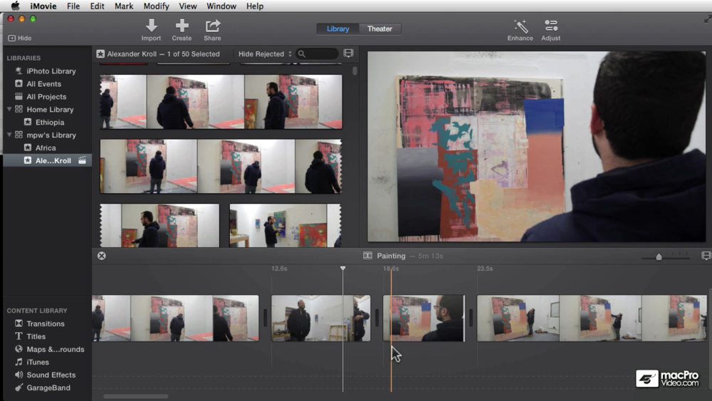Image resolution: width=712 pixels, height=401 pixels.
Task: Select All Projects in sidebar
Action: [47, 96]
